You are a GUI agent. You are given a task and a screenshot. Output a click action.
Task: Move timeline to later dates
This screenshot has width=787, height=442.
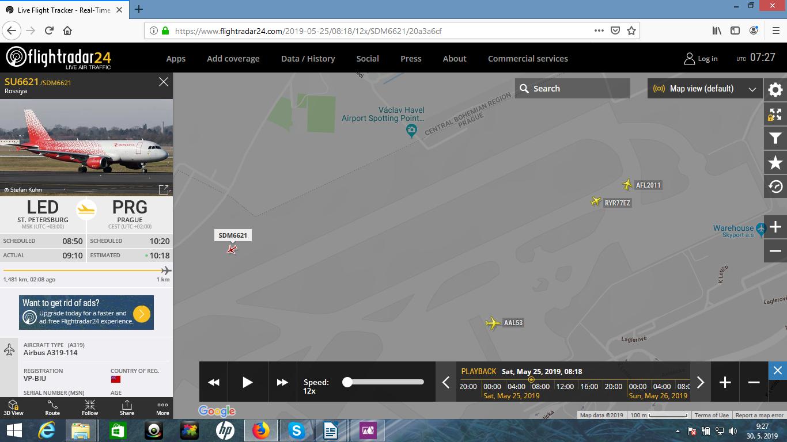coord(701,382)
